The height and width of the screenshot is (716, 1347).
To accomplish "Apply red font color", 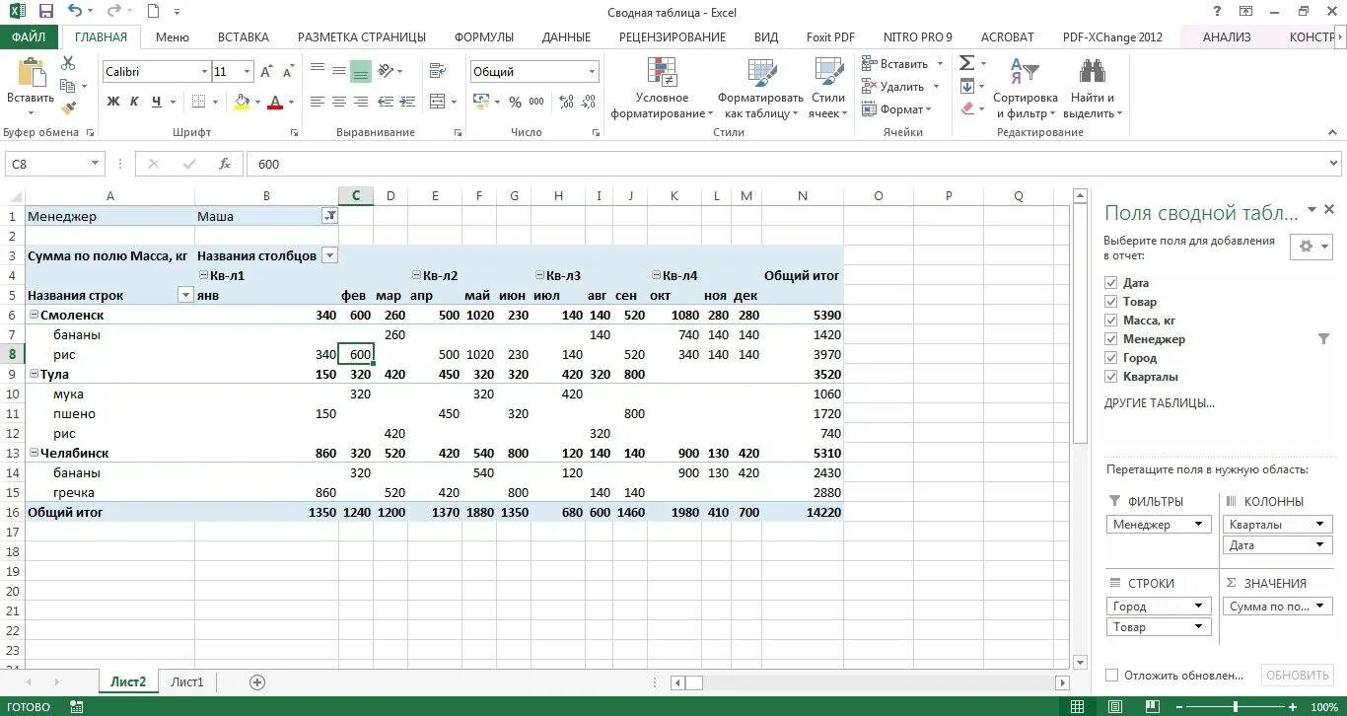I will point(275,102).
